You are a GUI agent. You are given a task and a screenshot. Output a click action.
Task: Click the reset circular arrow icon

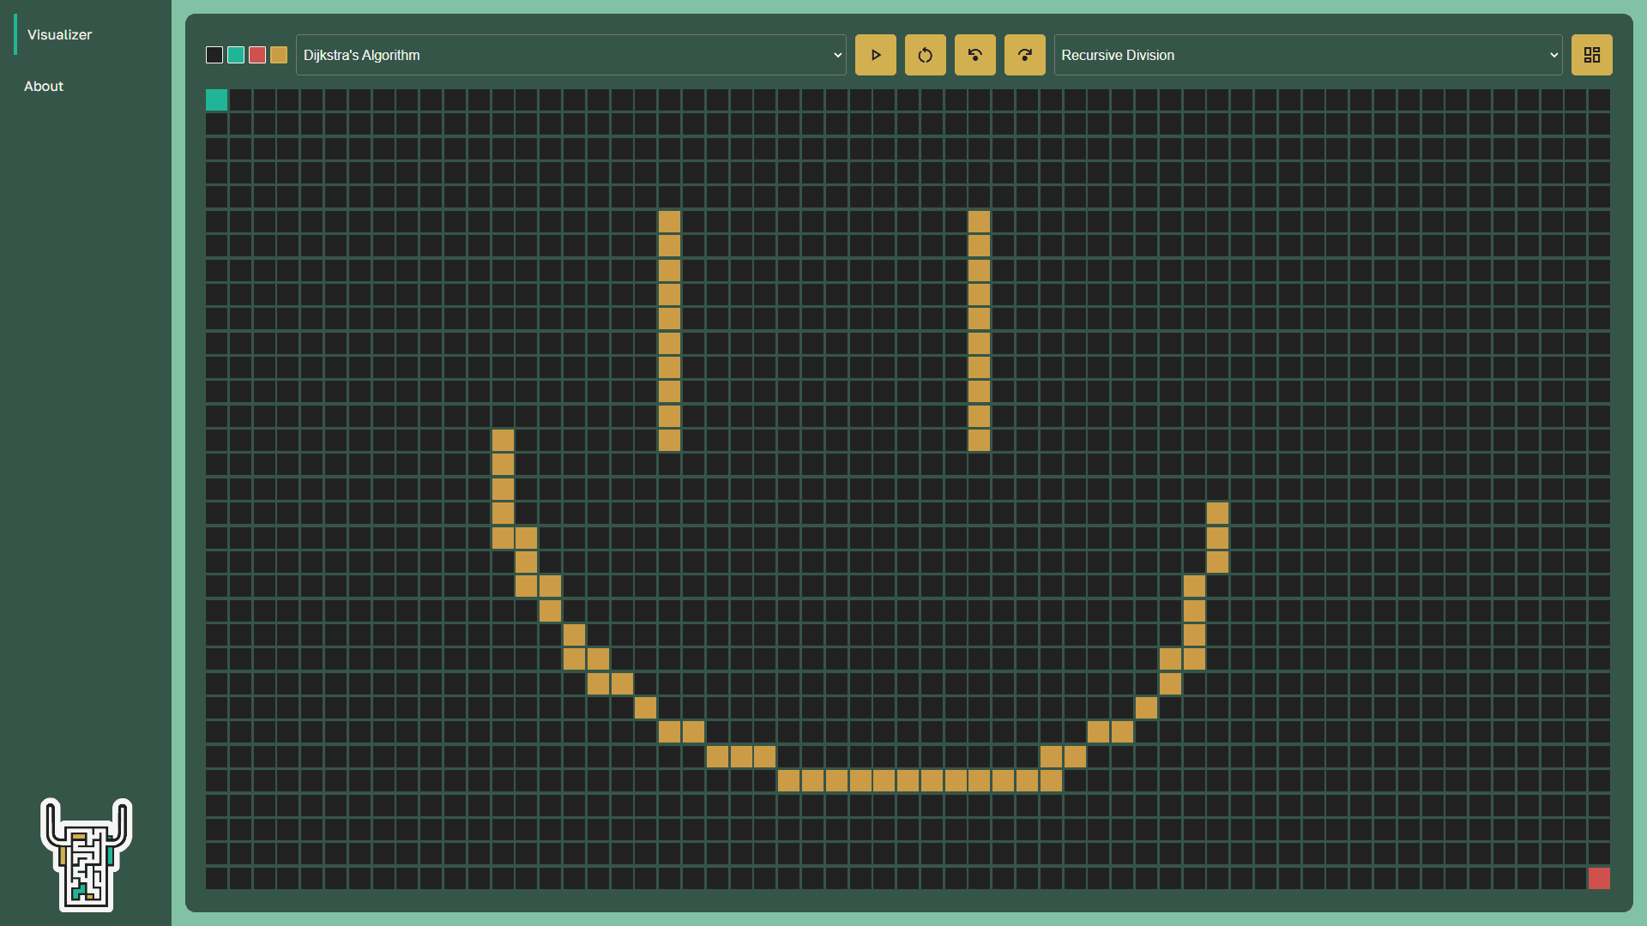click(925, 55)
